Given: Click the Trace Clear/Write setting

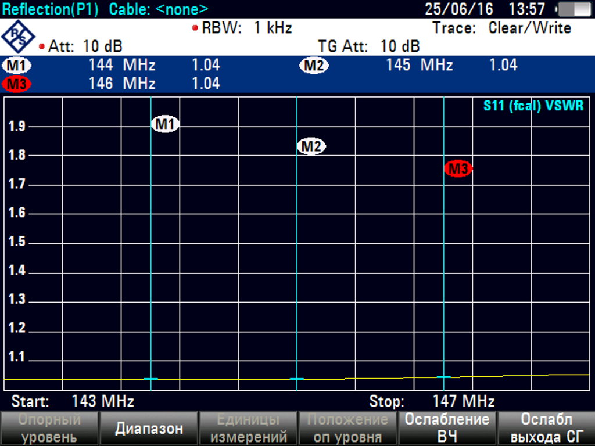Looking at the screenshot, I should click(x=501, y=28).
